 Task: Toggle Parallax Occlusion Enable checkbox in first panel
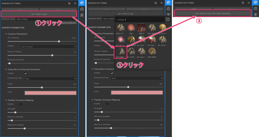coord(21,104)
